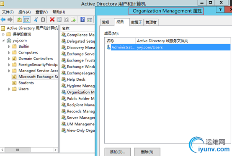Open the 帮助(H) menu
Image resolution: width=232 pixels, height=156 pixels.
coord(59,12)
